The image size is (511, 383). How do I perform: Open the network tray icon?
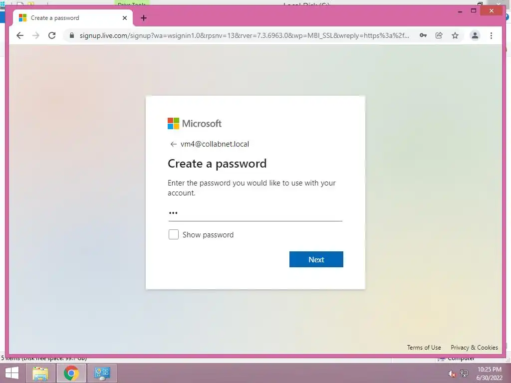pyautogui.click(x=464, y=374)
